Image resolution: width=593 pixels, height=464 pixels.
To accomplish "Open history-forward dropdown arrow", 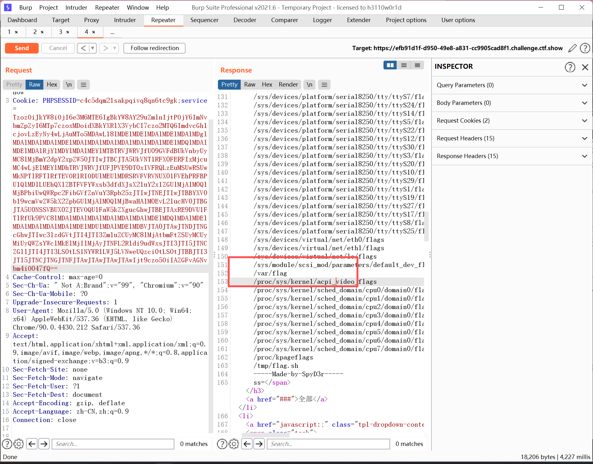I will [x=115, y=48].
